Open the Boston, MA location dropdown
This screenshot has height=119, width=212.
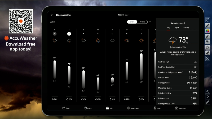point(123,15)
